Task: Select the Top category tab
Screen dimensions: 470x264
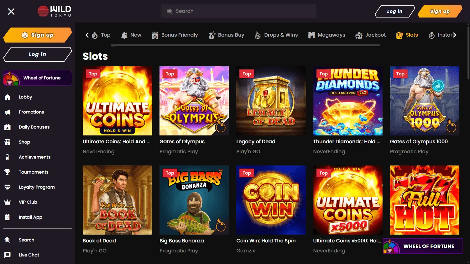Action: click(101, 35)
